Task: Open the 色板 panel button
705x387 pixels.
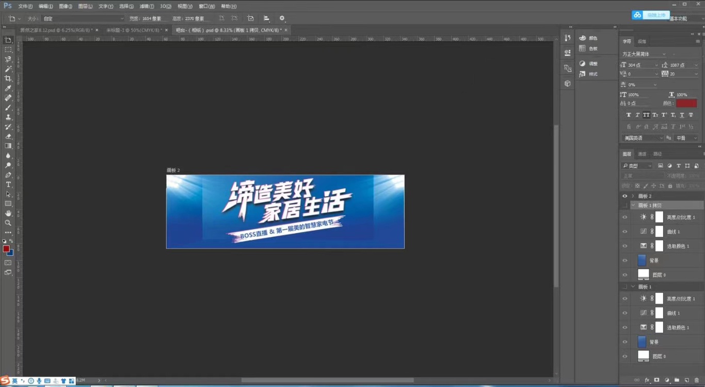Action: [588, 49]
